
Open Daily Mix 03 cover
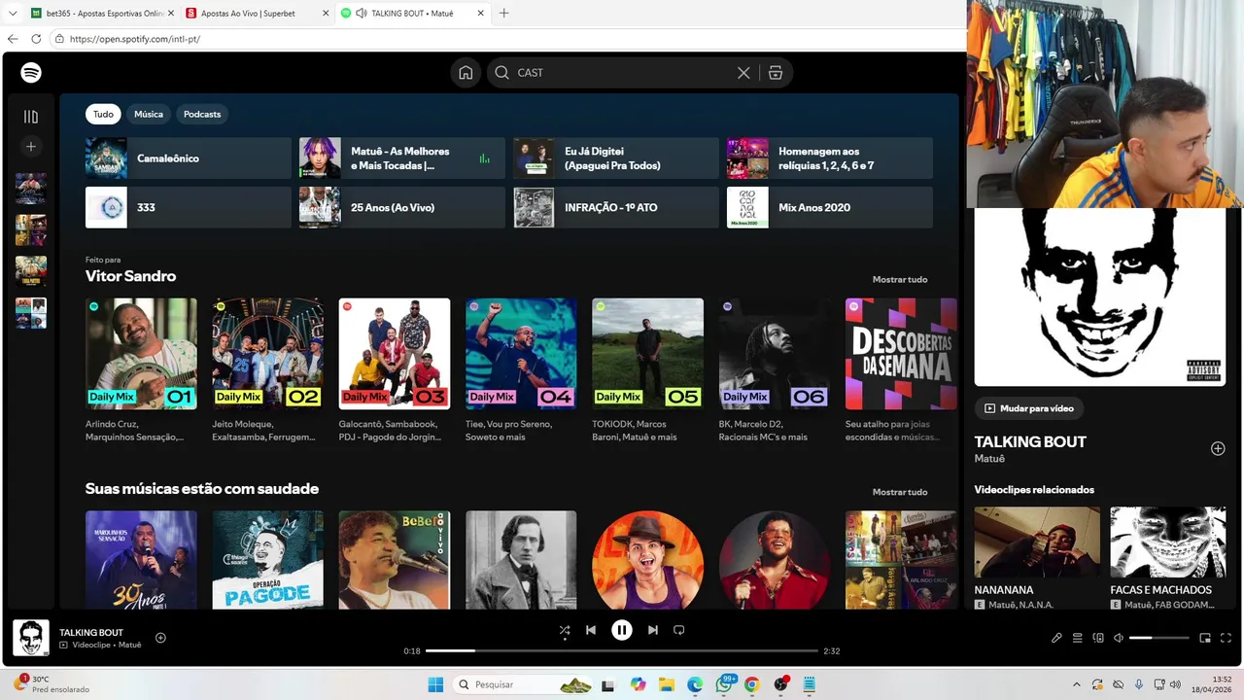[395, 354]
